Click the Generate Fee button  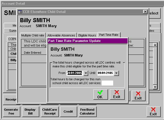(x=11, y=112)
